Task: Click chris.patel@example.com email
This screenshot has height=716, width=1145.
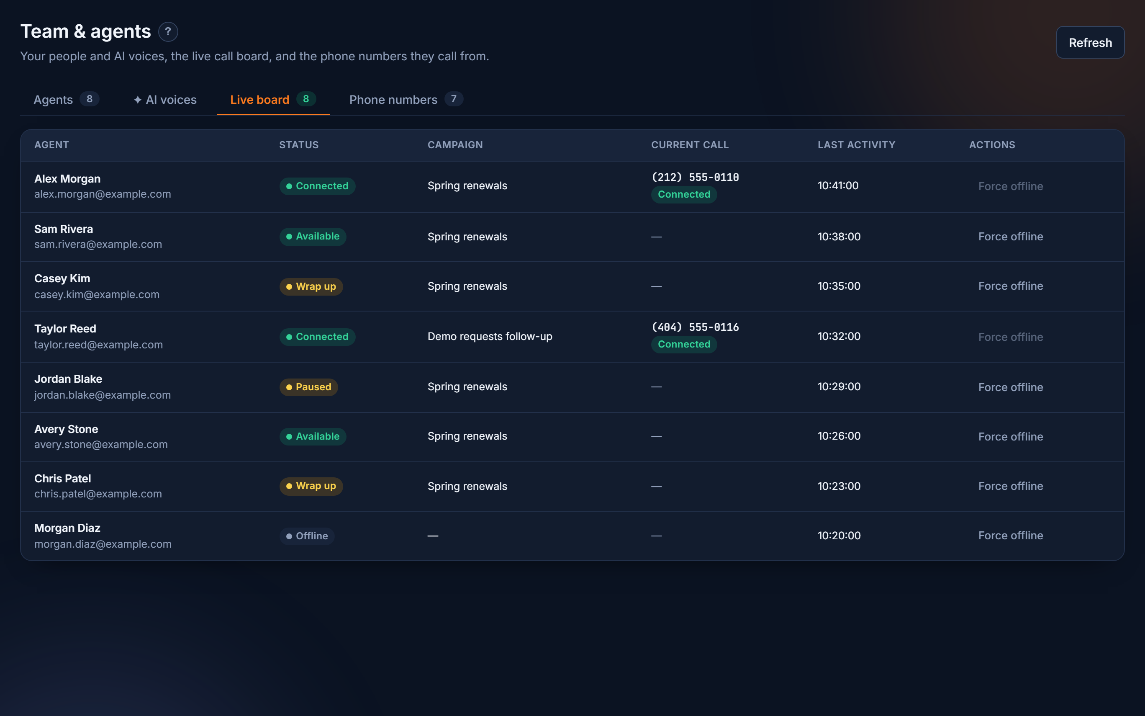Action: pos(98,494)
